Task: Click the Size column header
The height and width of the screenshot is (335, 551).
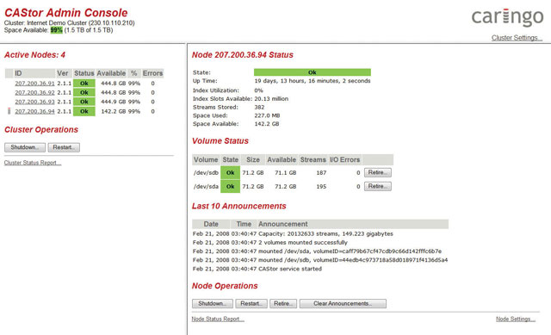Action: coord(253,159)
